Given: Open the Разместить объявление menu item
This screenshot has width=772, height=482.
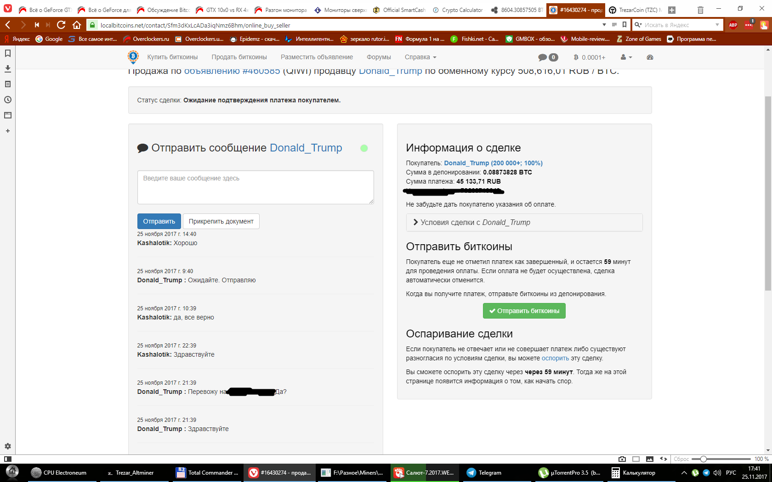Looking at the screenshot, I should click(317, 57).
